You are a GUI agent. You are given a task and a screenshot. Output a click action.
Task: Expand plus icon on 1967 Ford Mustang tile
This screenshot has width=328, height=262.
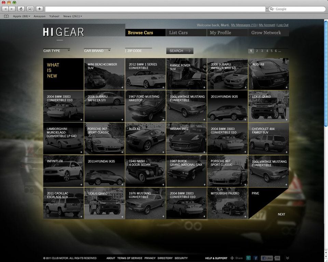pyautogui.click(x=163, y=120)
